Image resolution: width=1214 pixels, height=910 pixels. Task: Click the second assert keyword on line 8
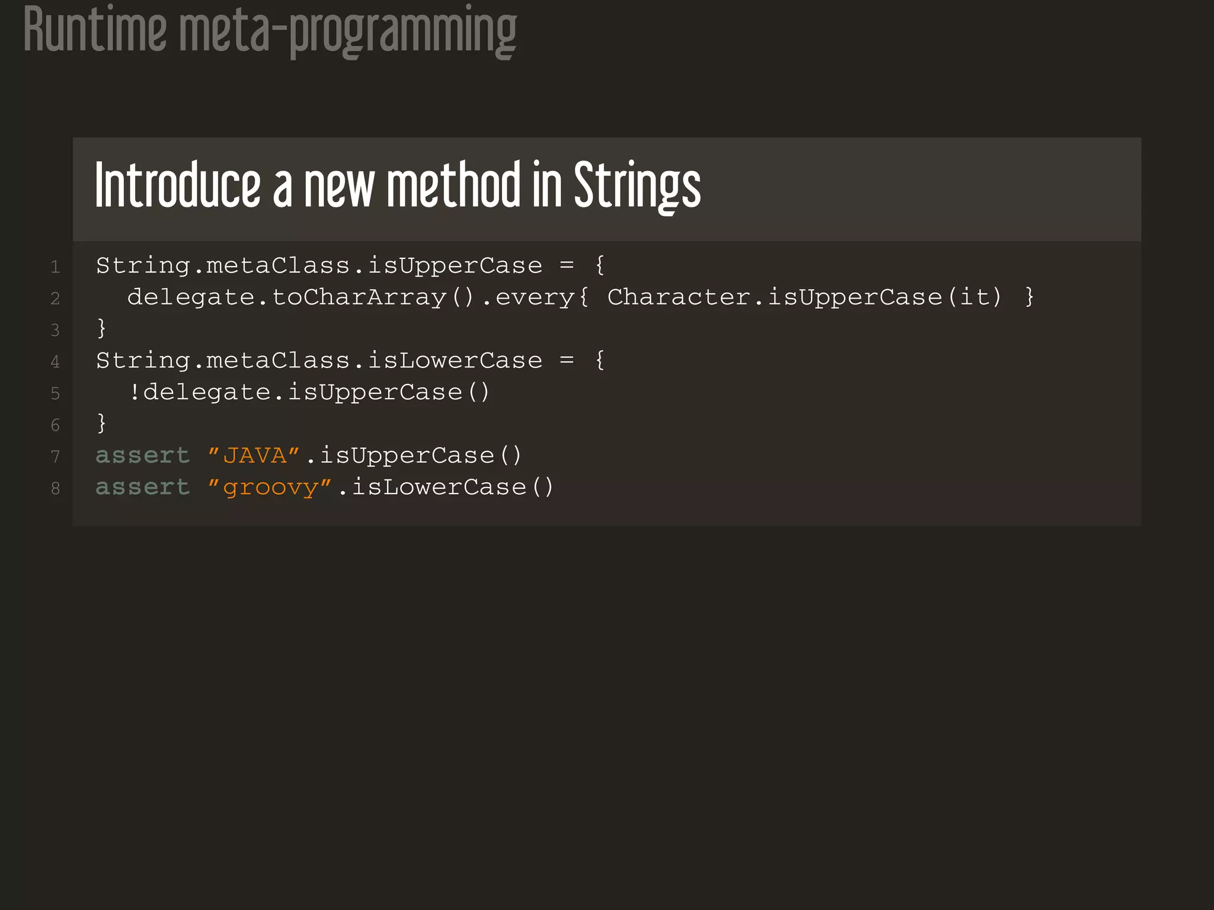pos(142,487)
